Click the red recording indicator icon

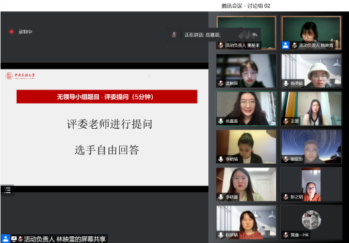[11, 32]
